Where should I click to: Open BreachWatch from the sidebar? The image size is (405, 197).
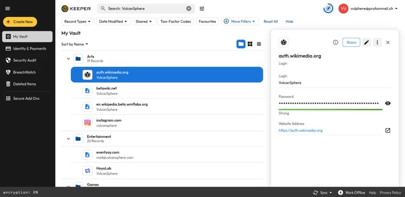(x=21, y=72)
